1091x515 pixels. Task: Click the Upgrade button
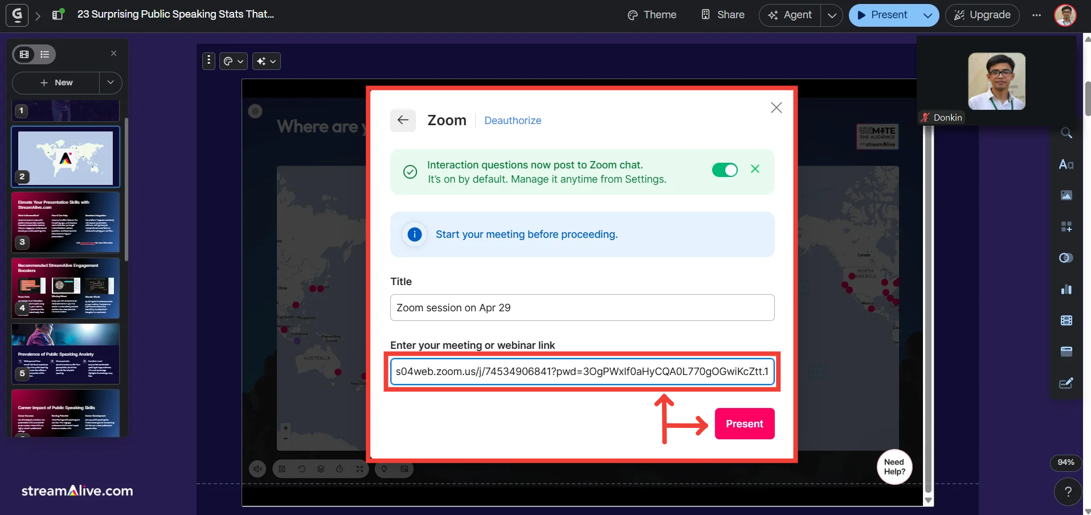(982, 15)
